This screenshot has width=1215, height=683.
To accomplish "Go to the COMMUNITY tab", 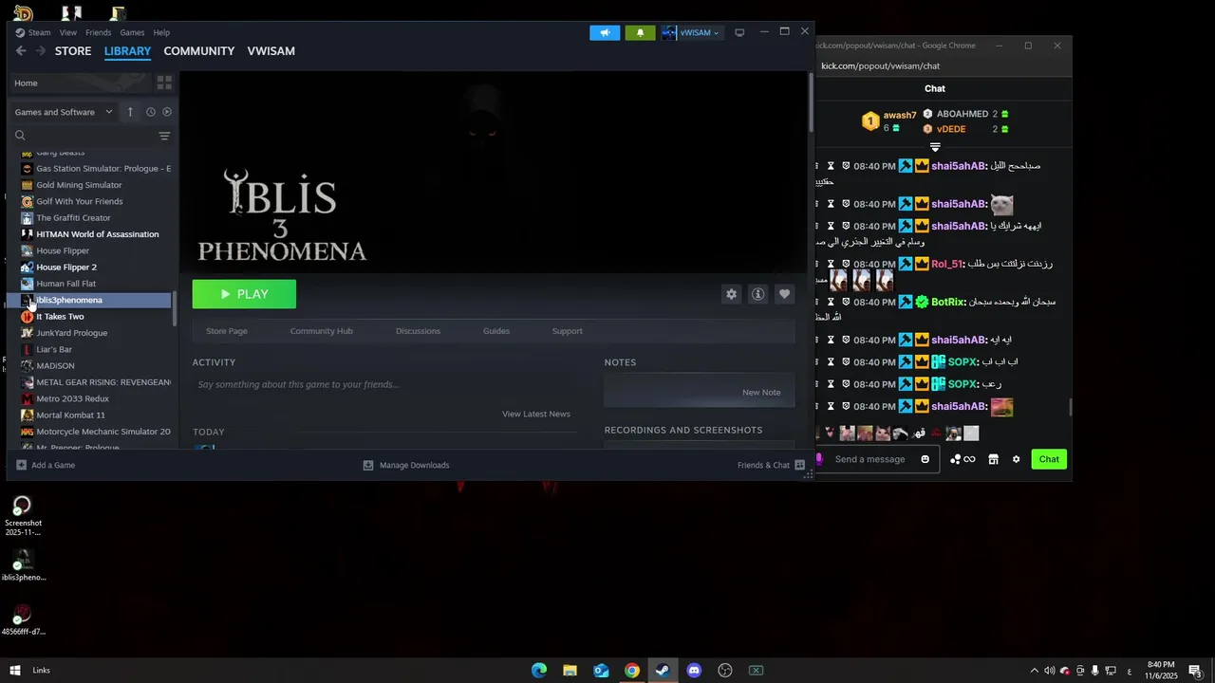I will [199, 51].
